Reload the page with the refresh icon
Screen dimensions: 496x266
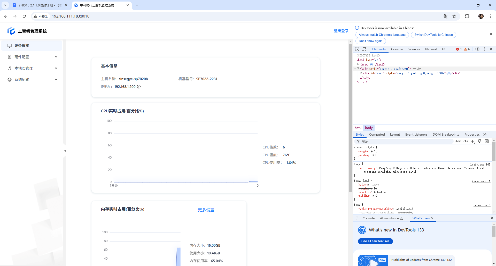click(24, 16)
